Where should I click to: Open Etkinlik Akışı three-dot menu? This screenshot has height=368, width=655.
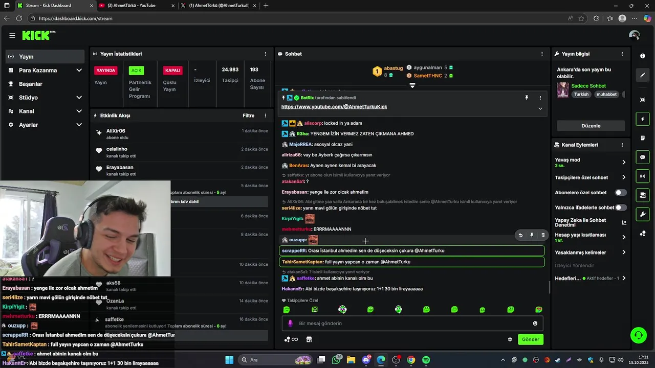265,116
